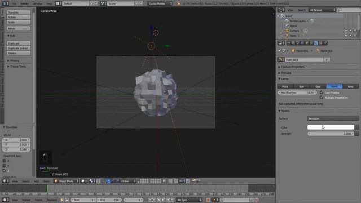This screenshot has height=203, width=361.
Task: Open the lamp Data properties tab icon
Action: [x=316, y=43]
